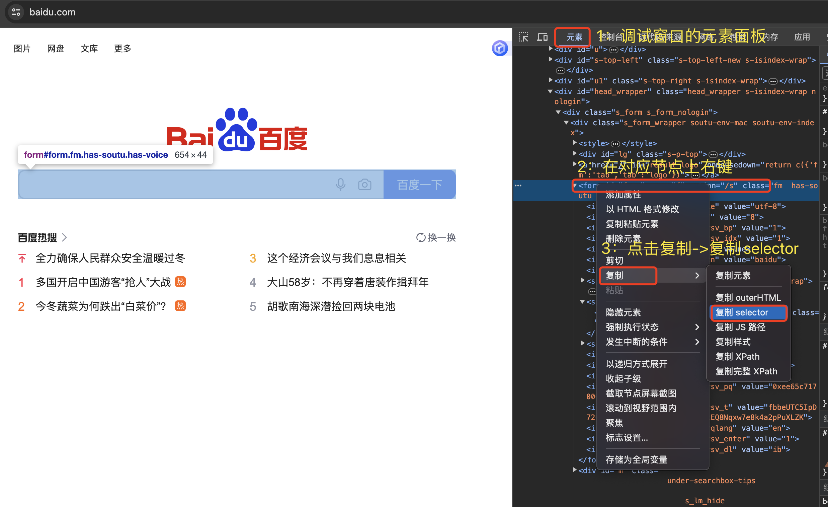
Task: Choose 复制 outerHTML in the copy submenu
Action: point(749,298)
